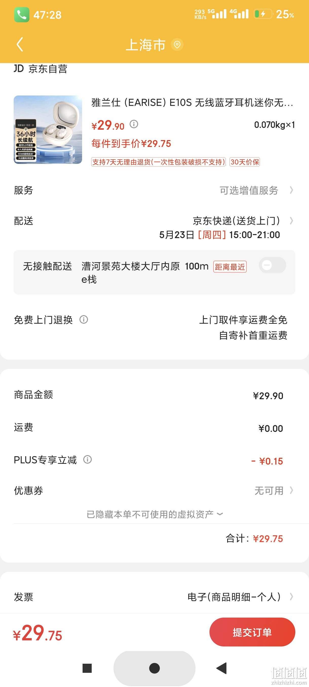The height and width of the screenshot is (687, 309).
Task: Open info icon beside 免费上门退换
Action: [84, 319]
